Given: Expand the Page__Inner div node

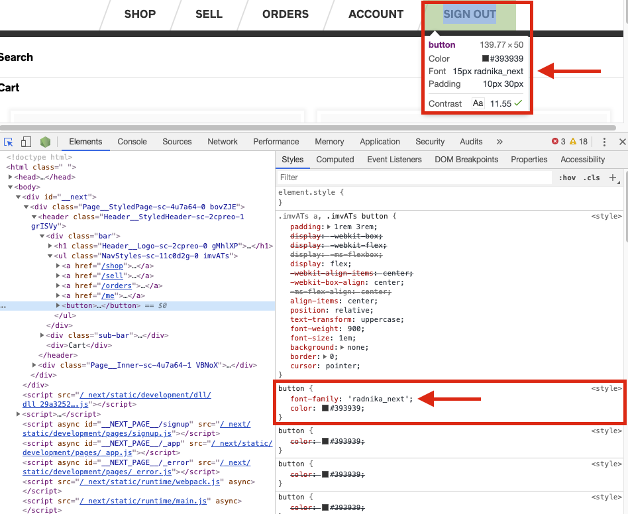Looking at the screenshot, I should [34, 365].
